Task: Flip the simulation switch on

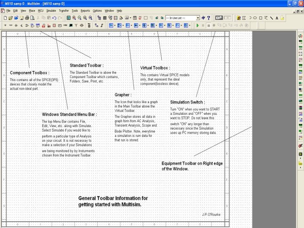Action: point(219,18)
